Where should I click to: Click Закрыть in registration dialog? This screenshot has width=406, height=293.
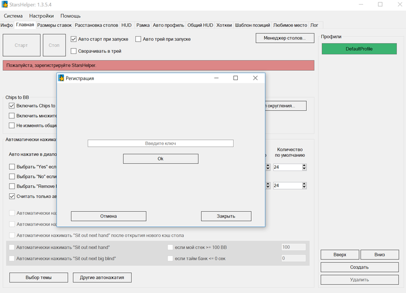pyautogui.click(x=226, y=216)
